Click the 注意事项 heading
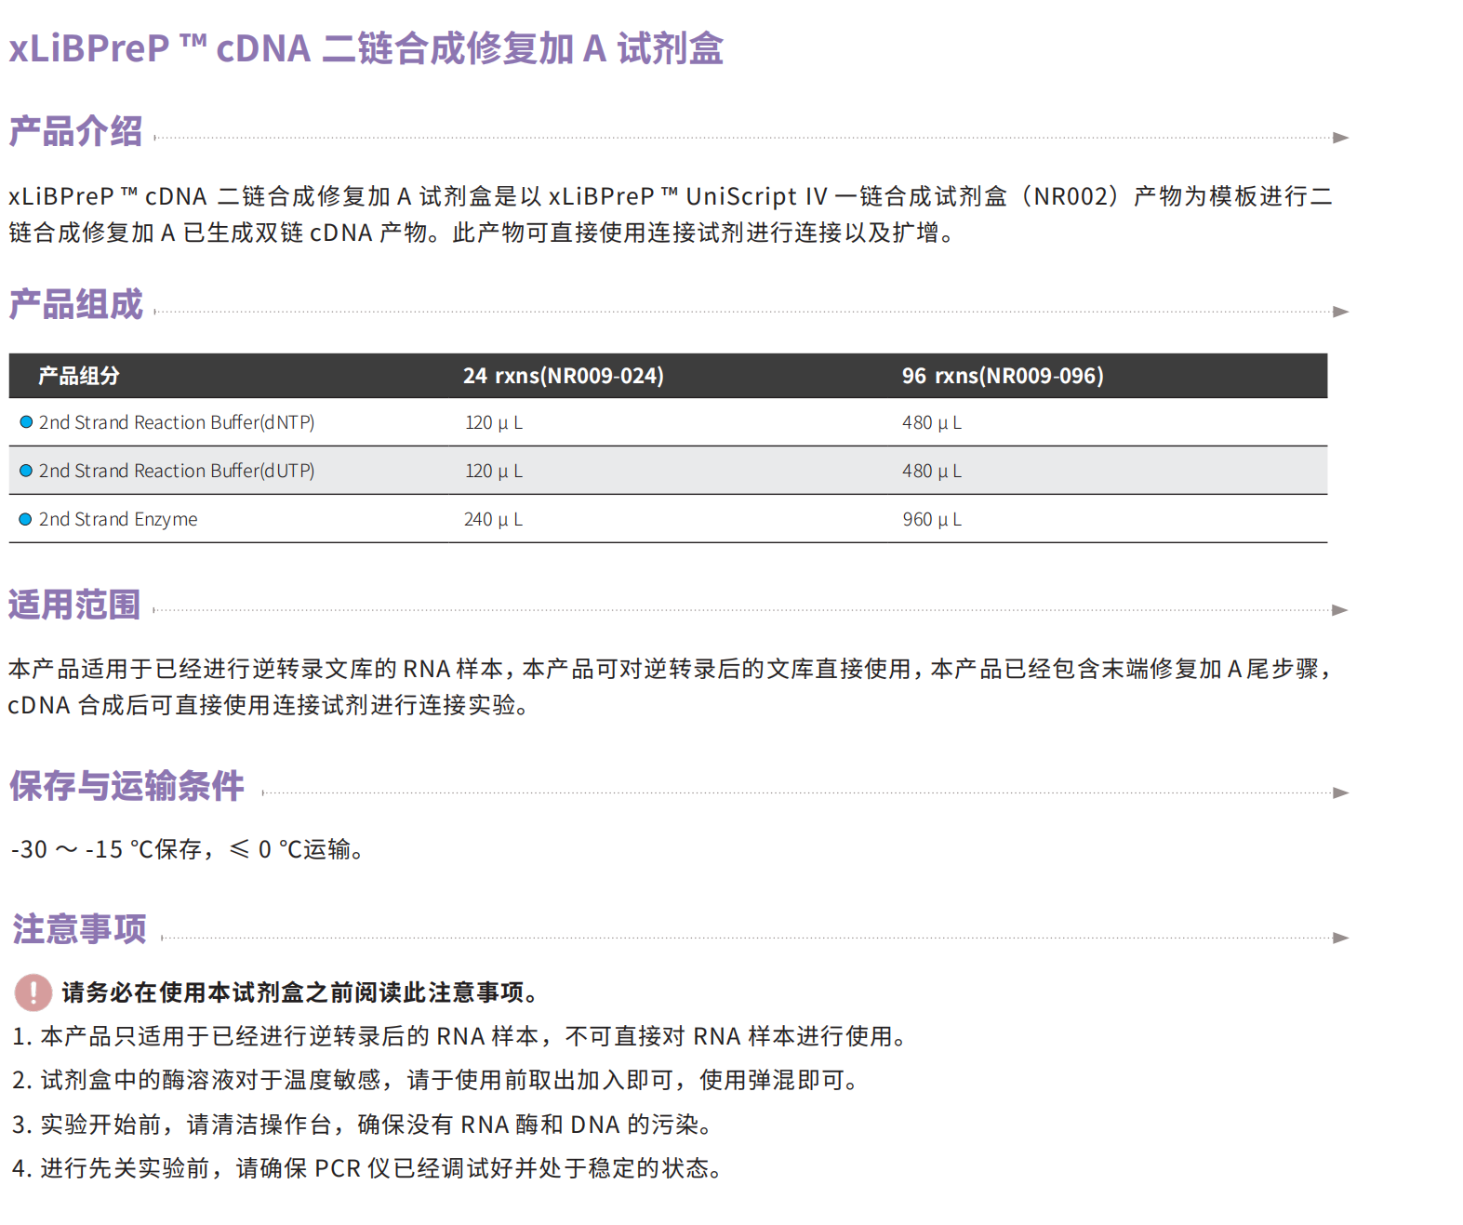The height and width of the screenshot is (1225, 1463). [80, 929]
